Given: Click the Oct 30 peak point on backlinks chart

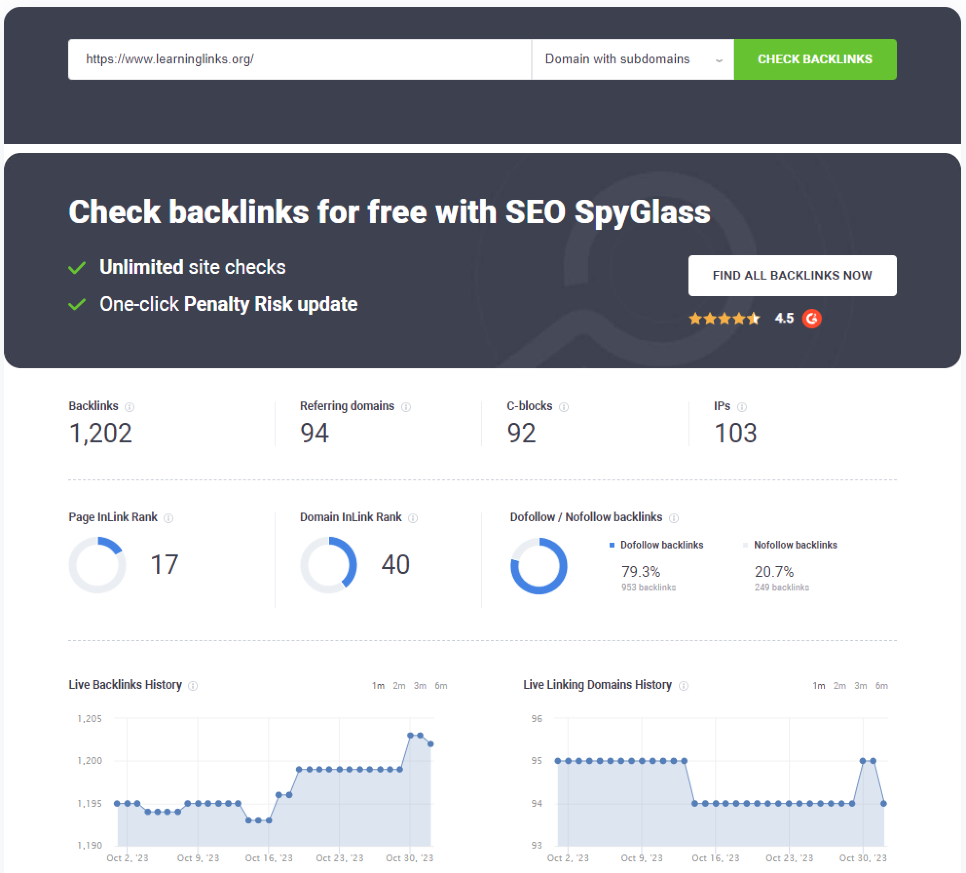Looking at the screenshot, I should pyautogui.click(x=410, y=736).
